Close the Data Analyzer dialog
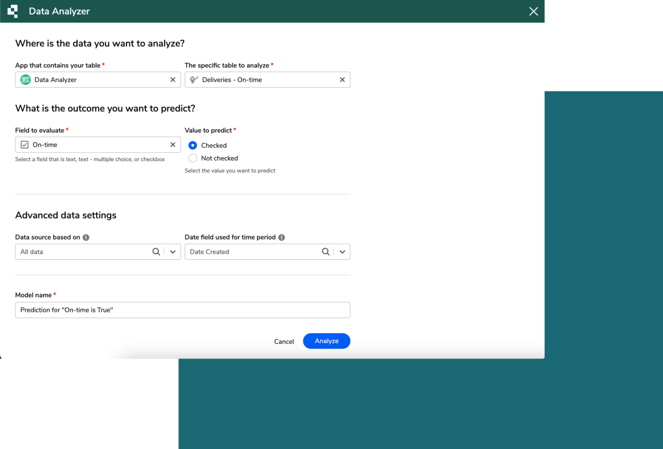Image resolution: width=663 pixels, height=449 pixels. click(x=533, y=11)
